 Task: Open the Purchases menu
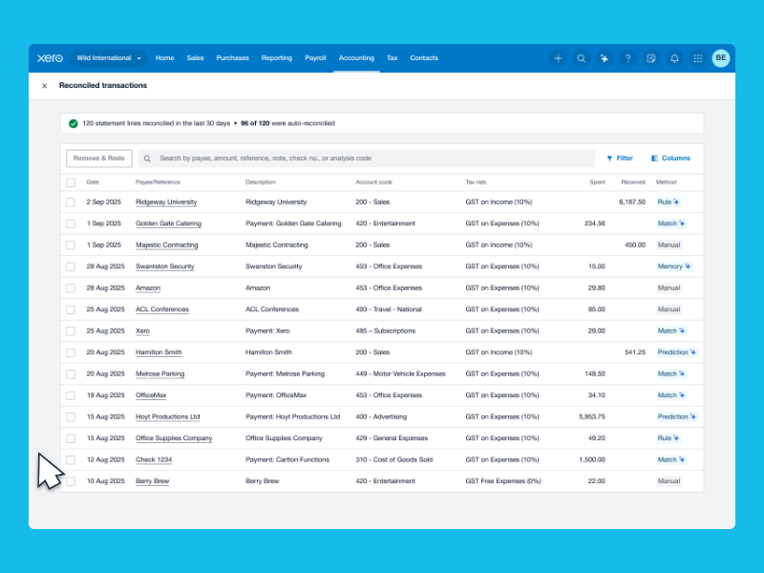tap(232, 58)
